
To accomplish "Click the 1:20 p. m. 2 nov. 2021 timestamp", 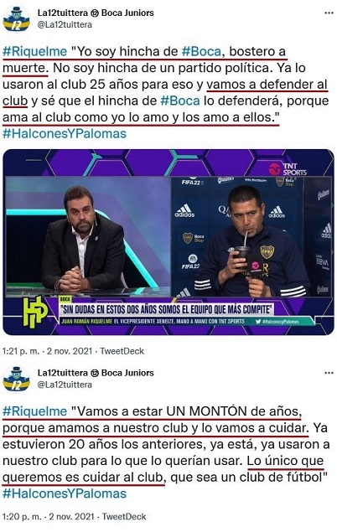I will click(x=48, y=517).
